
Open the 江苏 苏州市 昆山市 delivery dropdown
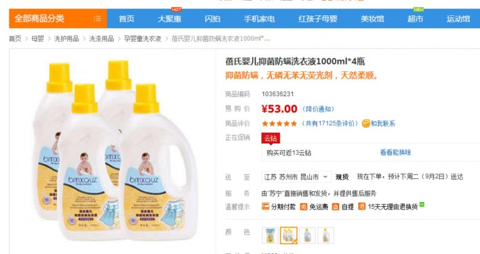[297, 177]
